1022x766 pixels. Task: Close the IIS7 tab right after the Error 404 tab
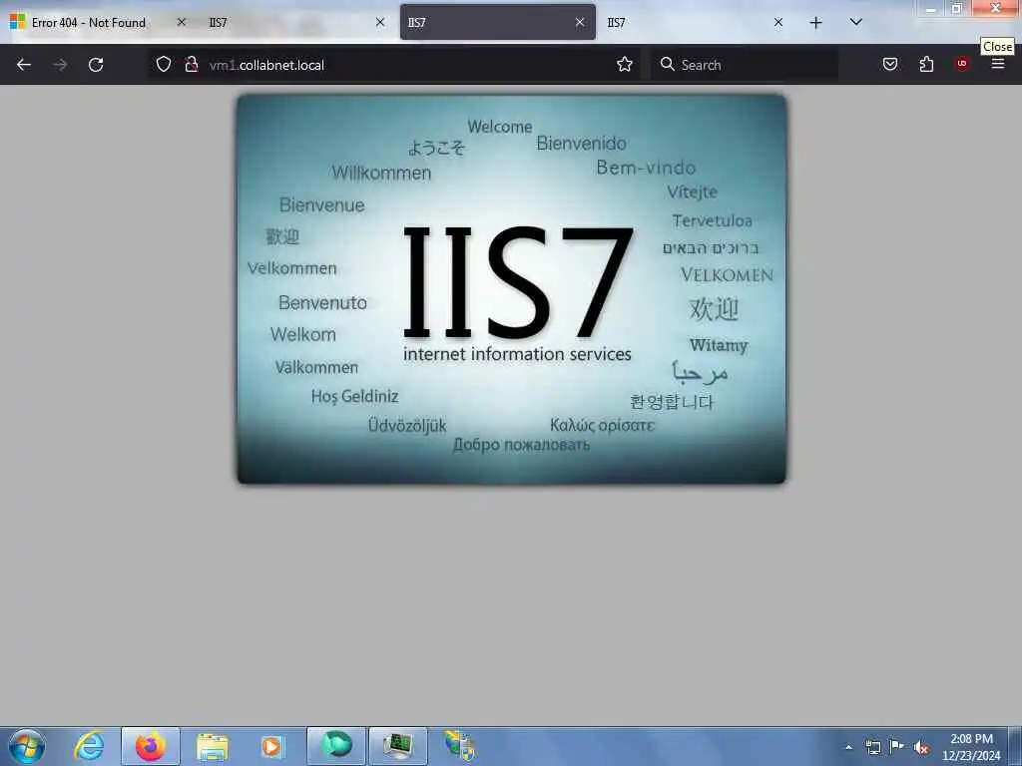pyautogui.click(x=380, y=22)
